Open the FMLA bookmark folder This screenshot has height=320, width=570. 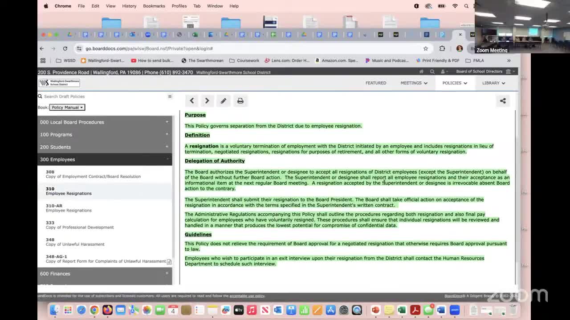475,60
